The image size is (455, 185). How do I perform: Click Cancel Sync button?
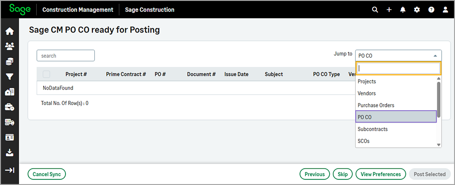(x=47, y=174)
